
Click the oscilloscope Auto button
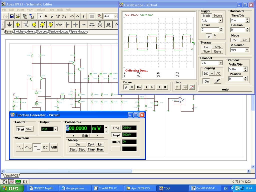[x=225, y=89]
